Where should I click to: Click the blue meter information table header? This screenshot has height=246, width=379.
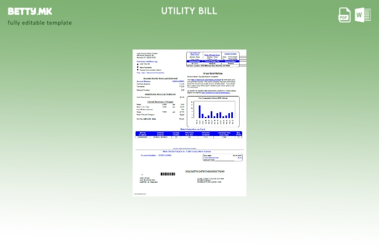point(189,133)
